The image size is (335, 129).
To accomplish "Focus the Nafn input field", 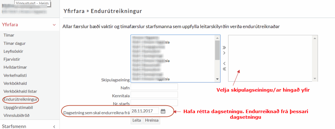I will (154, 87).
